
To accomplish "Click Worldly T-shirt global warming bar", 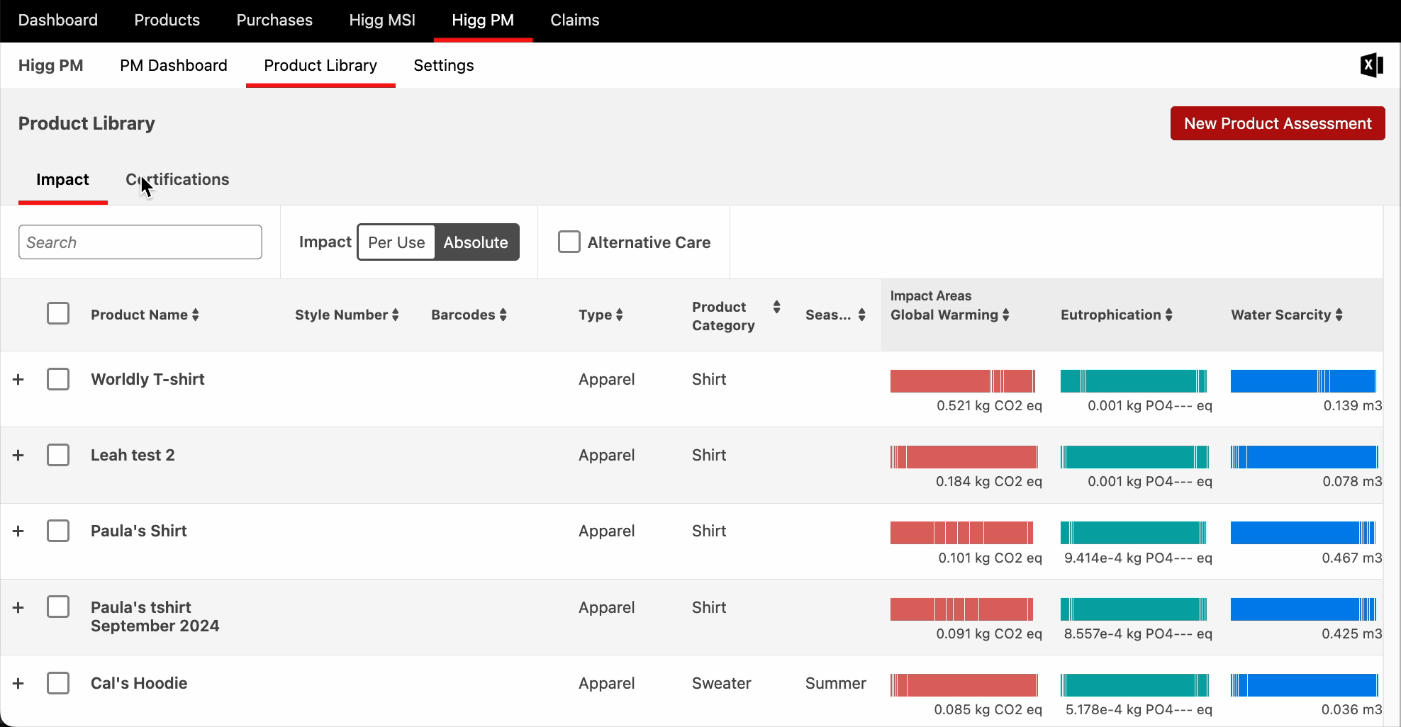I will coord(963,381).
